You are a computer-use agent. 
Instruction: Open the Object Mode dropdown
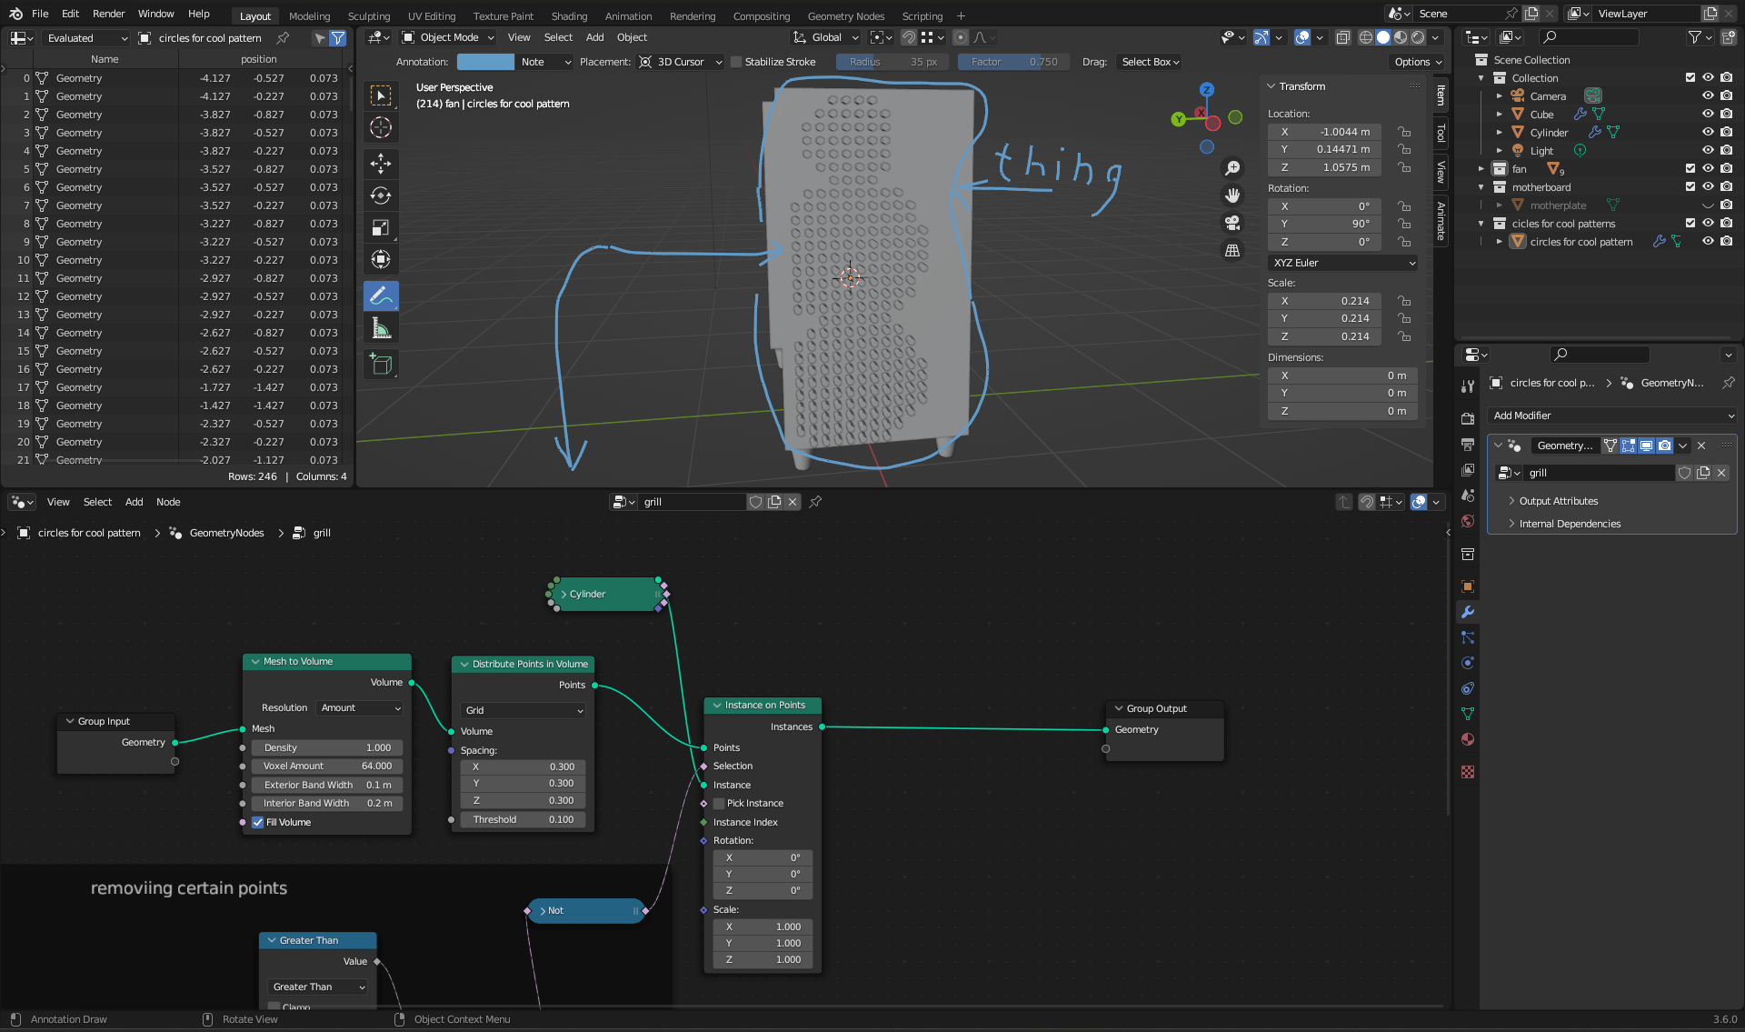(447, 37)
